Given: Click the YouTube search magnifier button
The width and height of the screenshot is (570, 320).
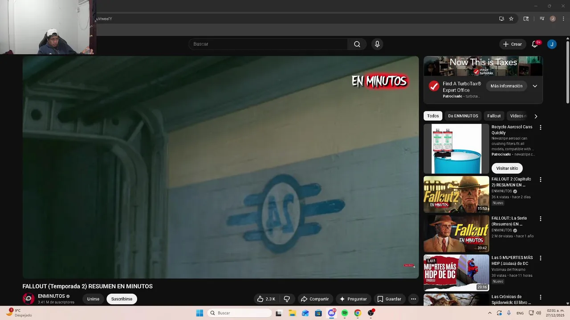Looking at the screenshot, I should pos(357,44).
